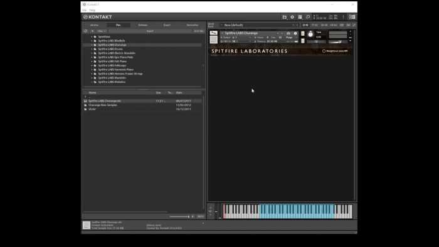439x247 pixels.
Task: Click the rack minimize icon next to AUX
Action: click(354, 25)
